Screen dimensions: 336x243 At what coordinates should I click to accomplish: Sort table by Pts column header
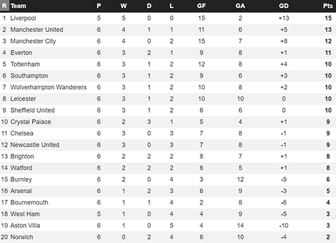(x=328, y=6)
